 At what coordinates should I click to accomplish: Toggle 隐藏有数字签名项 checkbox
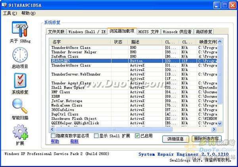click(x=53, y=136)
